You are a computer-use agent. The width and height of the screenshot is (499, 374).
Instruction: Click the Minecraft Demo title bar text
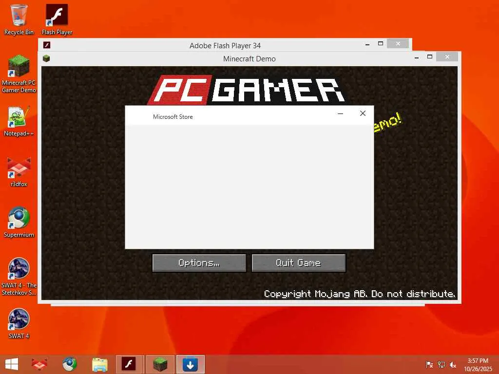pos(249,59)
